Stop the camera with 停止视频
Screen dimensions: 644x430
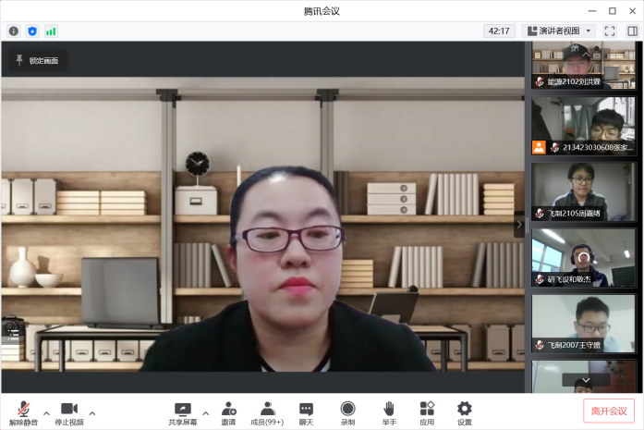[x=68, y=412]
